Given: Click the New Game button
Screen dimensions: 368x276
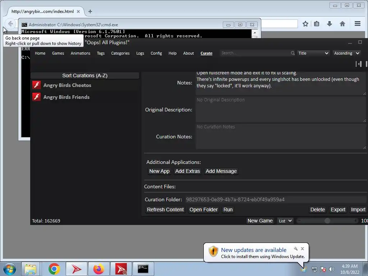Looking at the screenshot, I should pos(260,221).
